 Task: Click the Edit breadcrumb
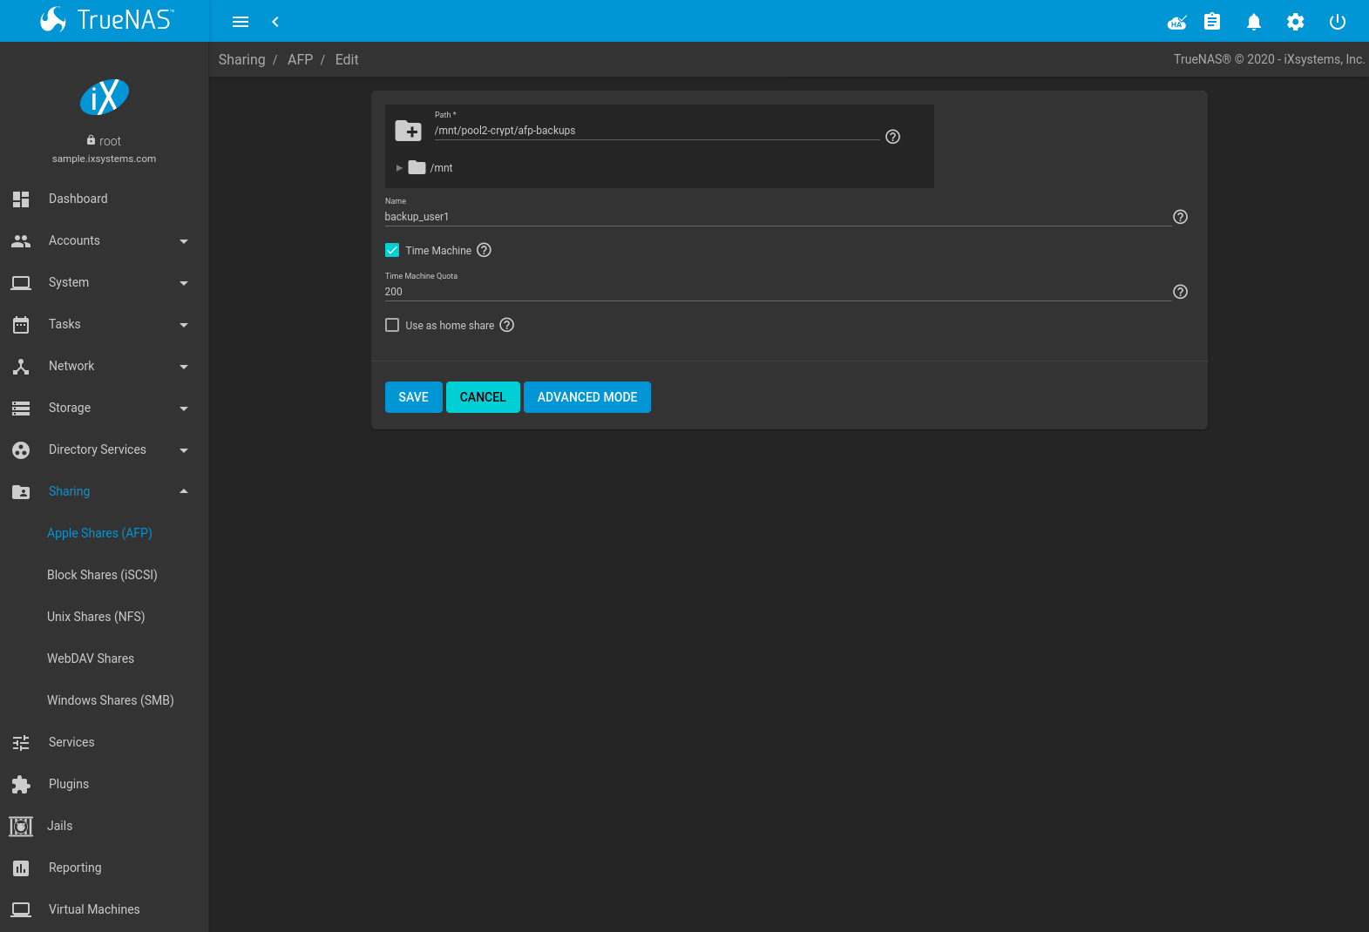347,59
